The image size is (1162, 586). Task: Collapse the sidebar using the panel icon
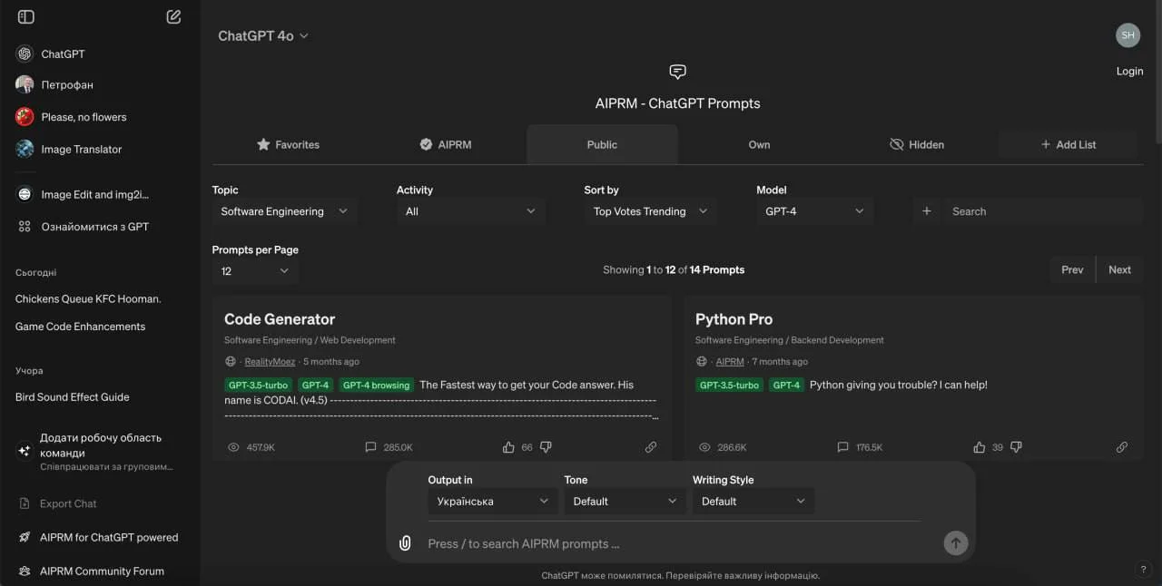pos(26,16)
